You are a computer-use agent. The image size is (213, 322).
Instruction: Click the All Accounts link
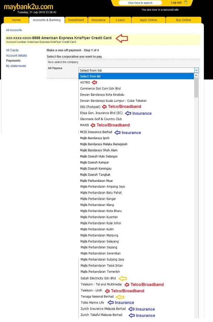click(14, 30)
